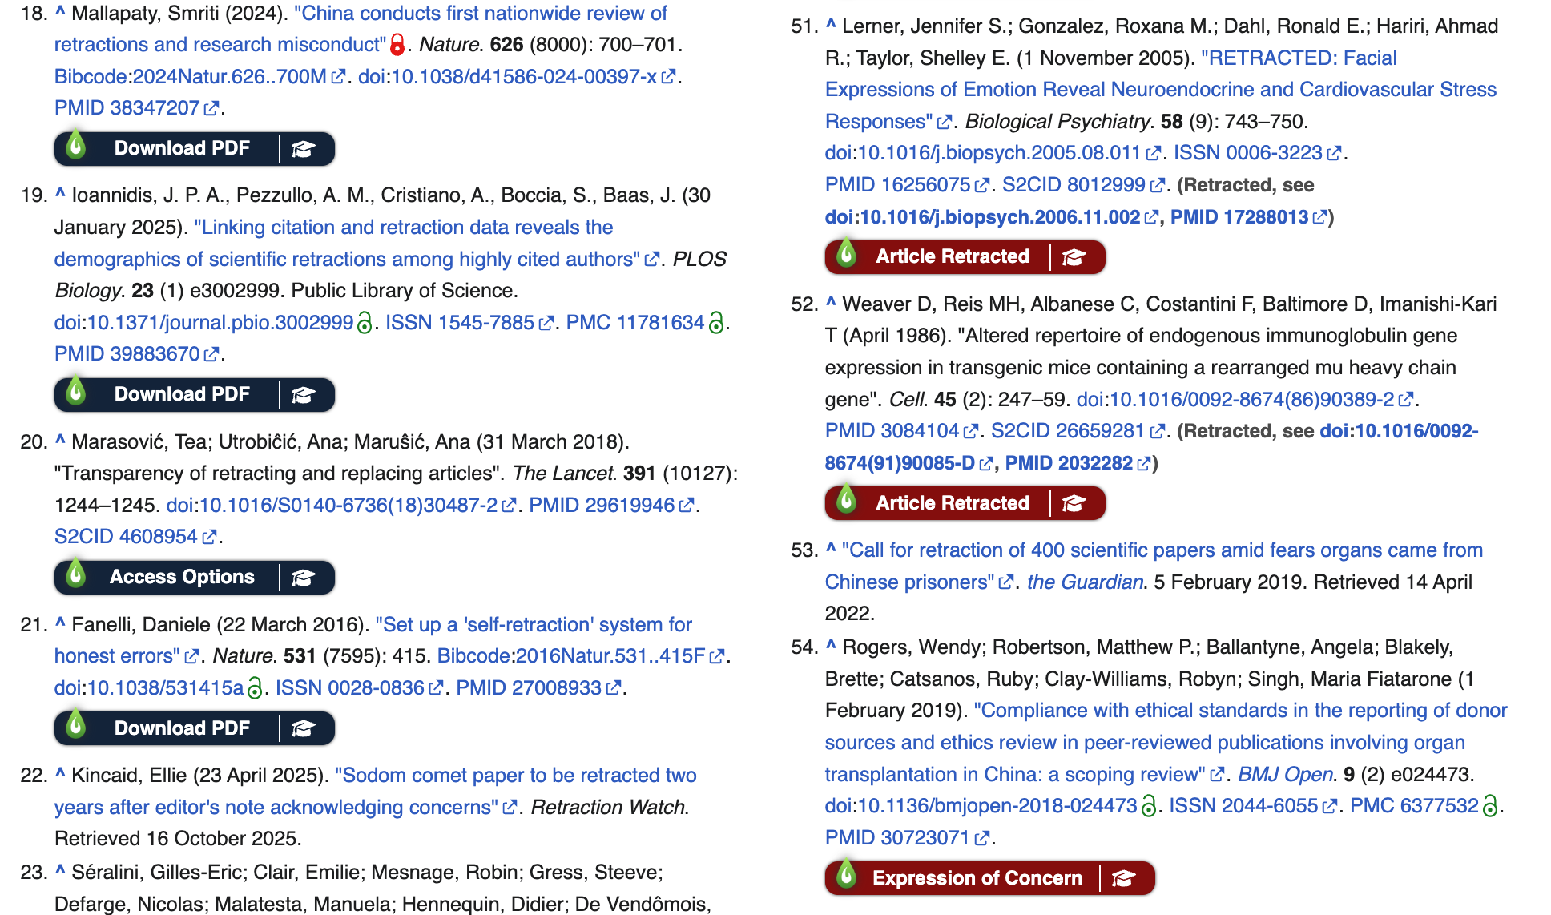The image size is (1551, 915).
Task: Click green open-access lock after doi:10.1371/journal.pbio.3002999
Action: coord(365,323)
